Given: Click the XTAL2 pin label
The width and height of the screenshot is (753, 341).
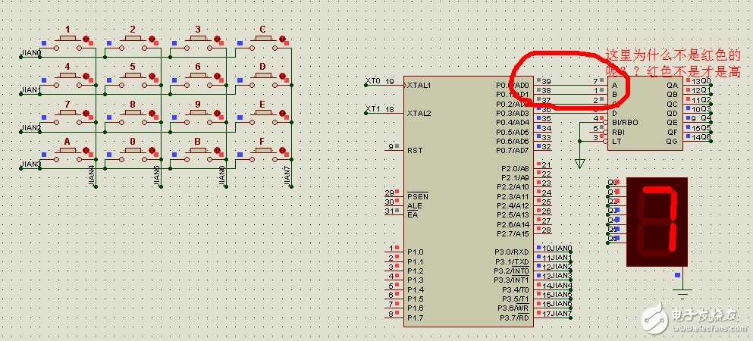Looking at the screenshot, I should [419, 113].
